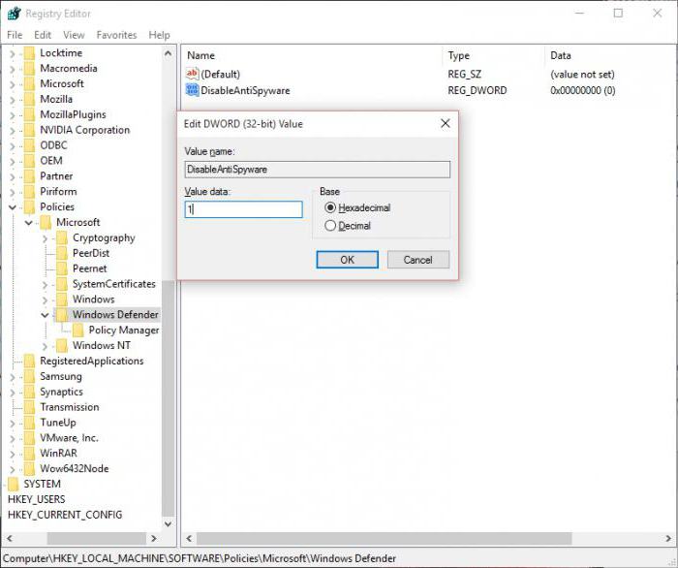Expand the Windows NT tree node
This screenshot has width=678, height=568.
(x=46, y=346)
